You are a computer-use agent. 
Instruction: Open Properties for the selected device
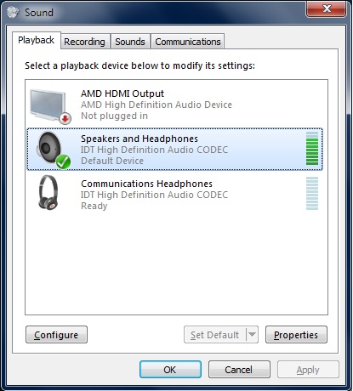click(296, 335)
